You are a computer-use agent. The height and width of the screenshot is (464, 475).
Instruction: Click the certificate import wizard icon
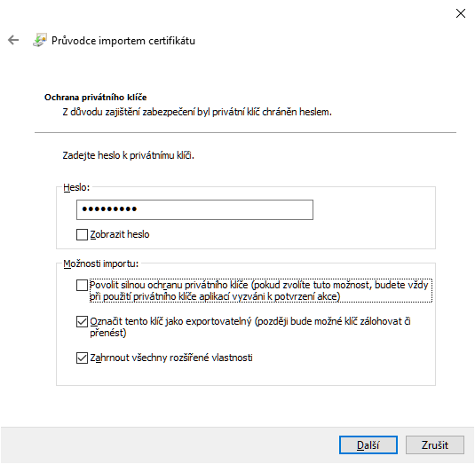[x=40, y=40]
